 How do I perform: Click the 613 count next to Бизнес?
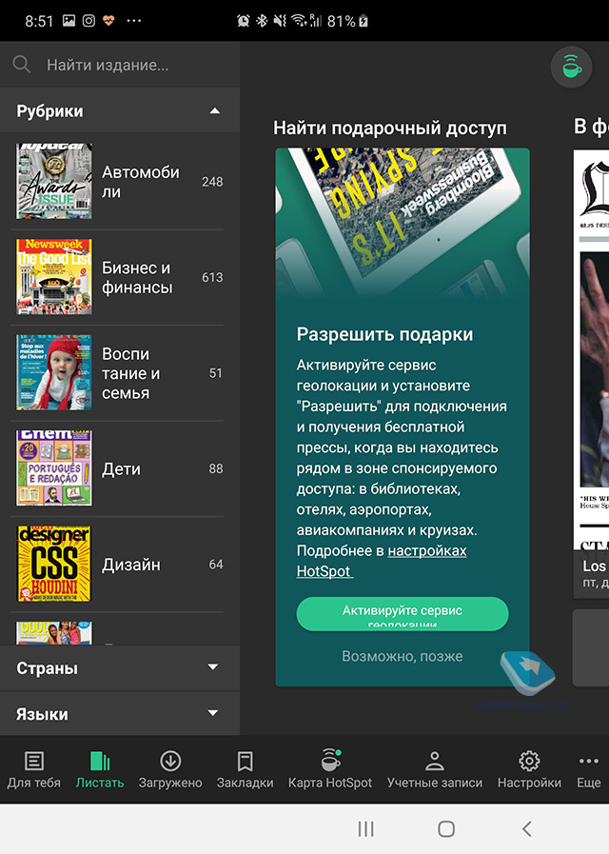pos(212,277)
